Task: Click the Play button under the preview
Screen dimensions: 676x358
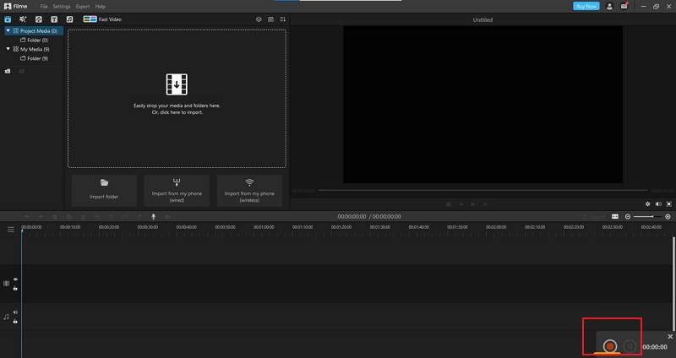Action: point(473,204)
